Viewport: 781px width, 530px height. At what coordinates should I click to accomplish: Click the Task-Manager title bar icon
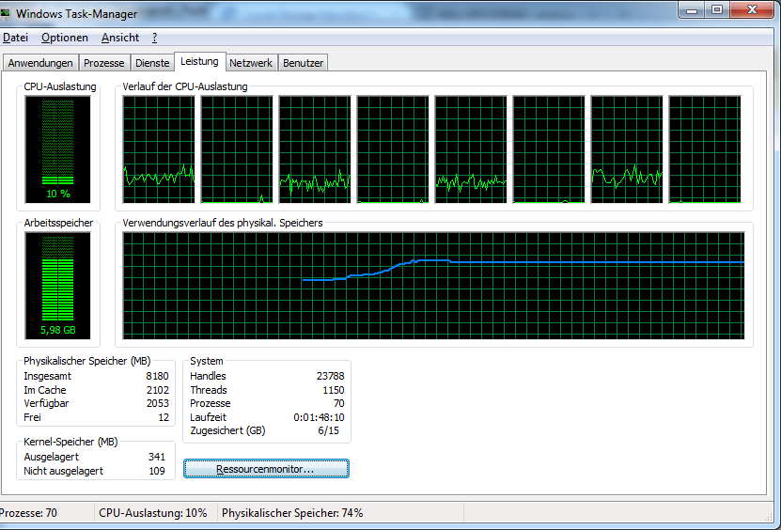6,13
